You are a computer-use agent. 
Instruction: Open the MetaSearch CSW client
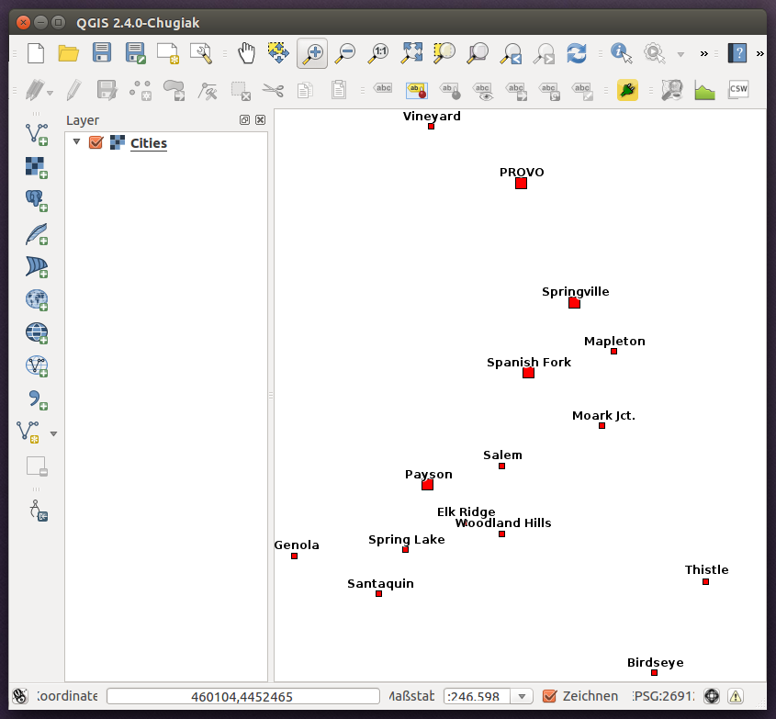[x=737, y=89]
